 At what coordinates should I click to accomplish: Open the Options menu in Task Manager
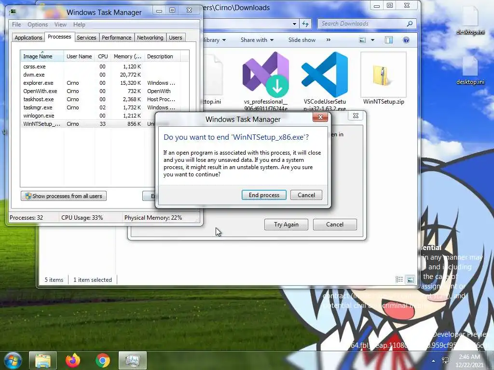point(38,25)
